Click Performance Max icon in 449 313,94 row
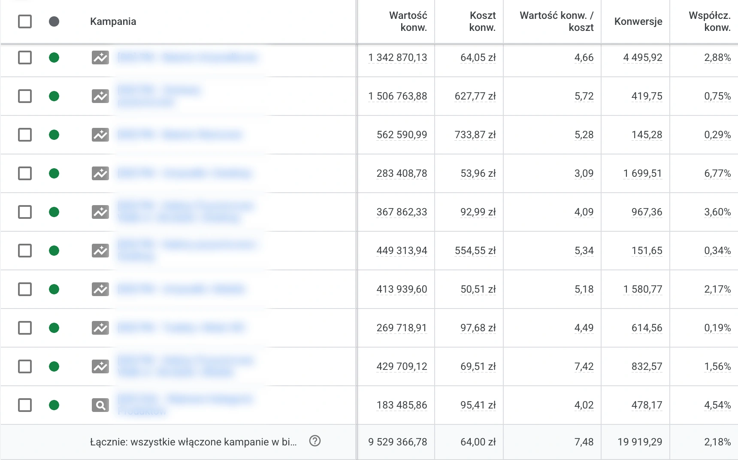 click(x=100, y=251)
